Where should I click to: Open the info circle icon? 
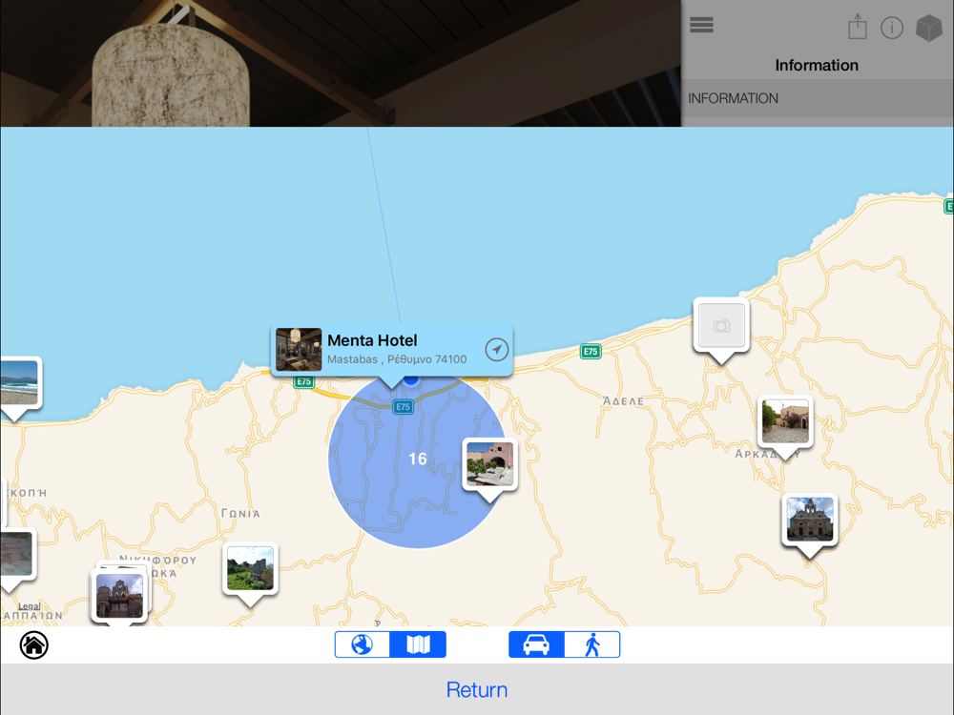point(891,28)
